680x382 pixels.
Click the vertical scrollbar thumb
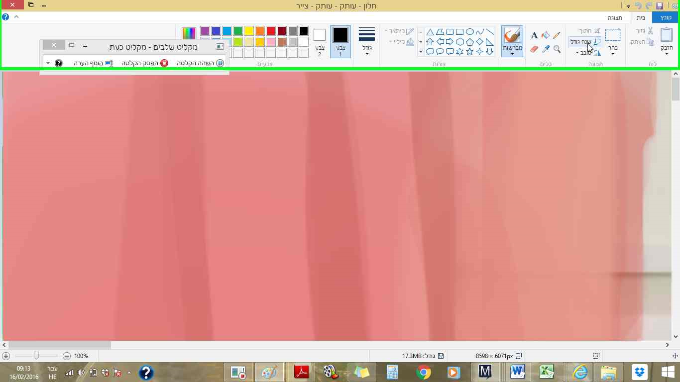676,89
